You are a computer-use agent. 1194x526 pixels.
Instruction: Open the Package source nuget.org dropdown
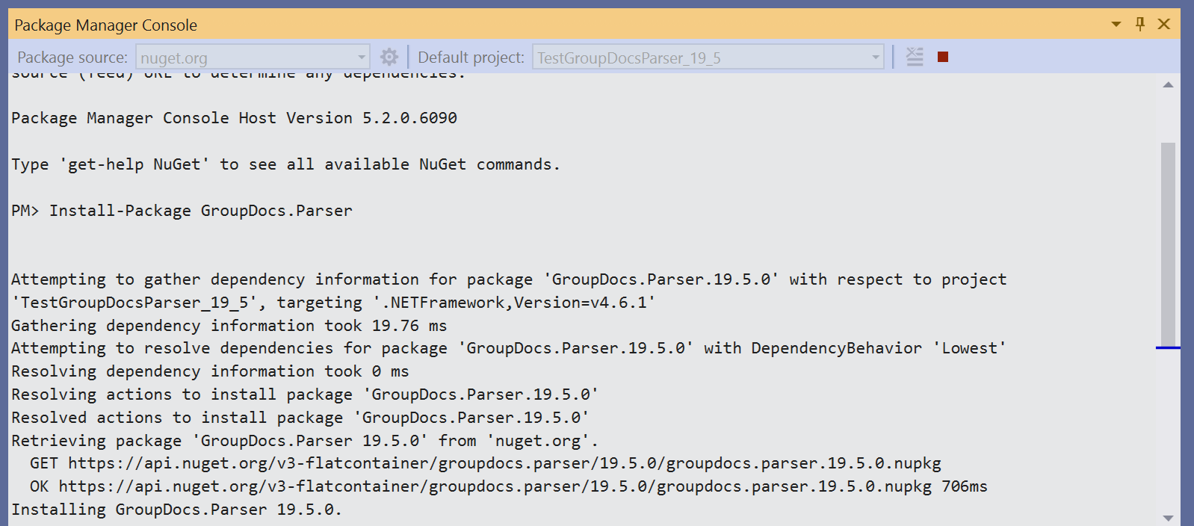pos(362,57)
